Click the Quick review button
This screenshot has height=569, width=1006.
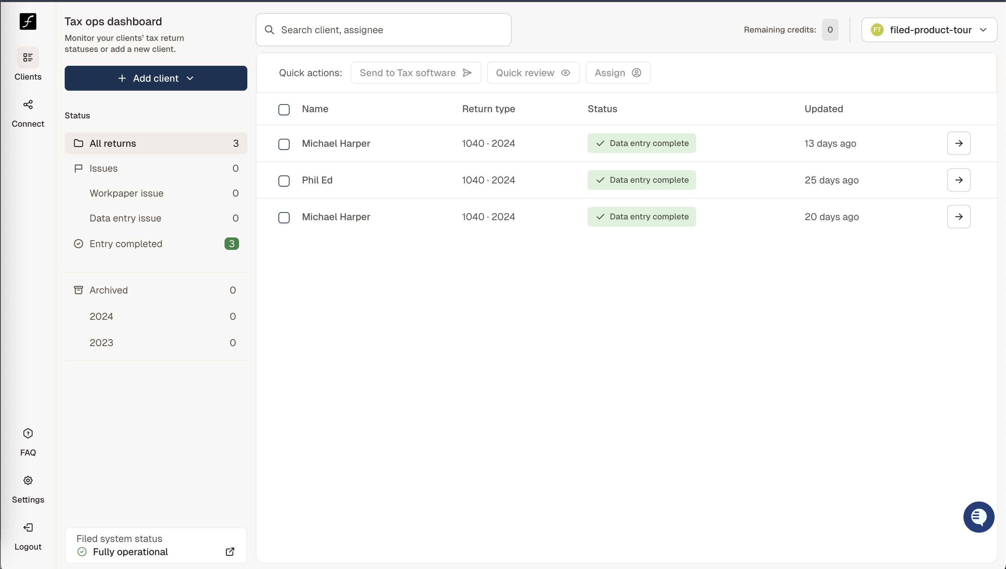(x=533, y=73)
